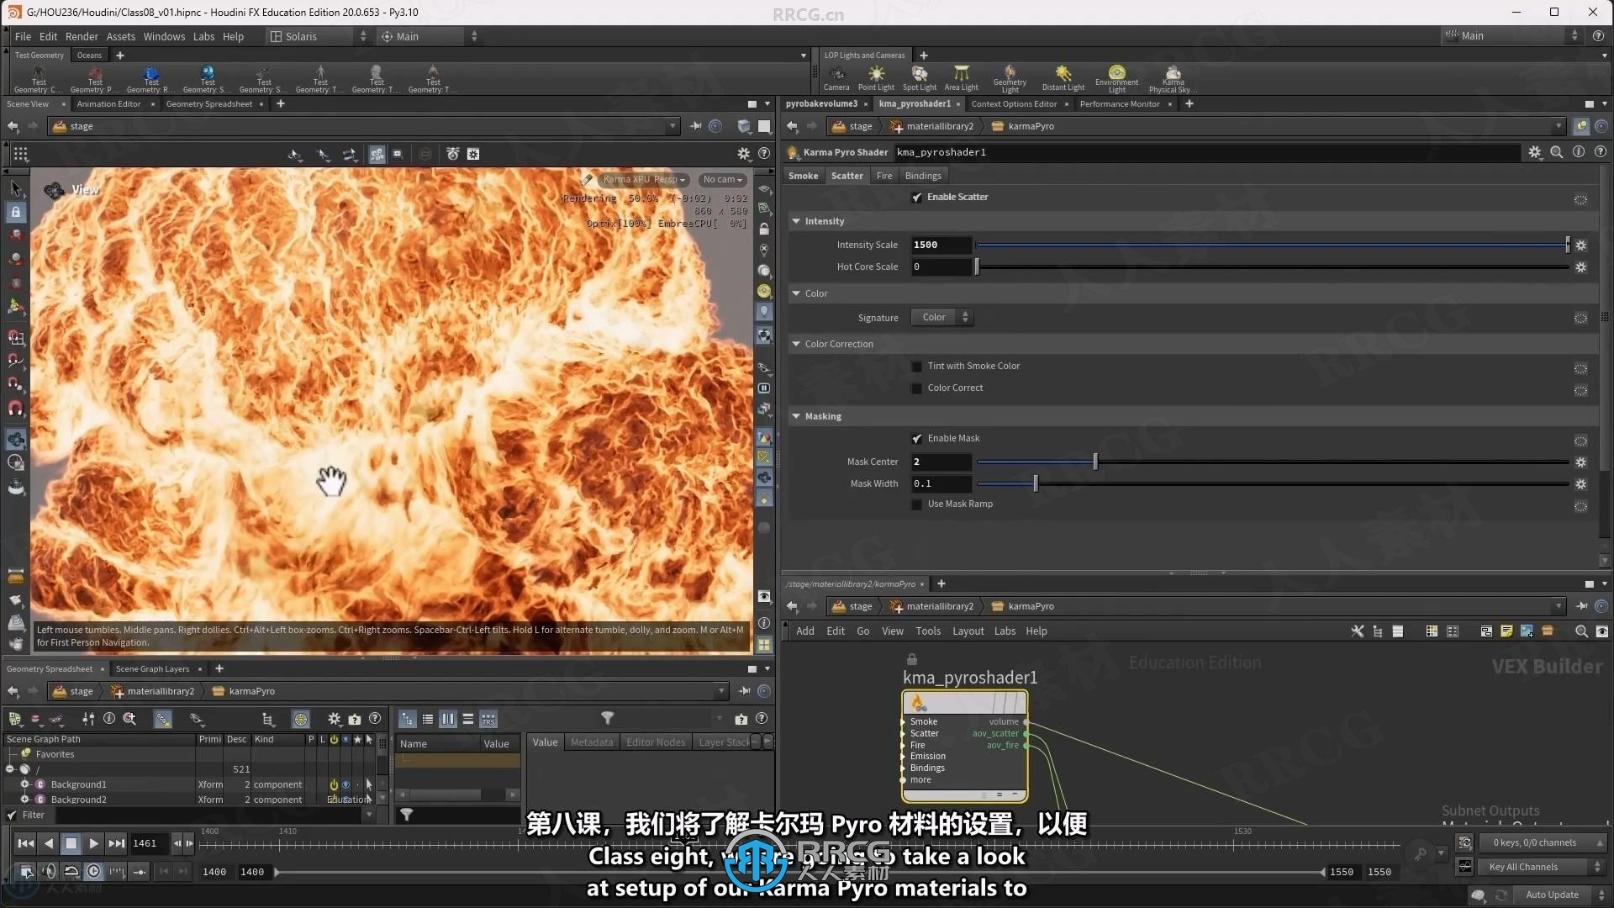Screen dimensions: 1614x908
Task: Enable the Color Correct checkbox
Action: pyautogui.click(x=916, y=388)
